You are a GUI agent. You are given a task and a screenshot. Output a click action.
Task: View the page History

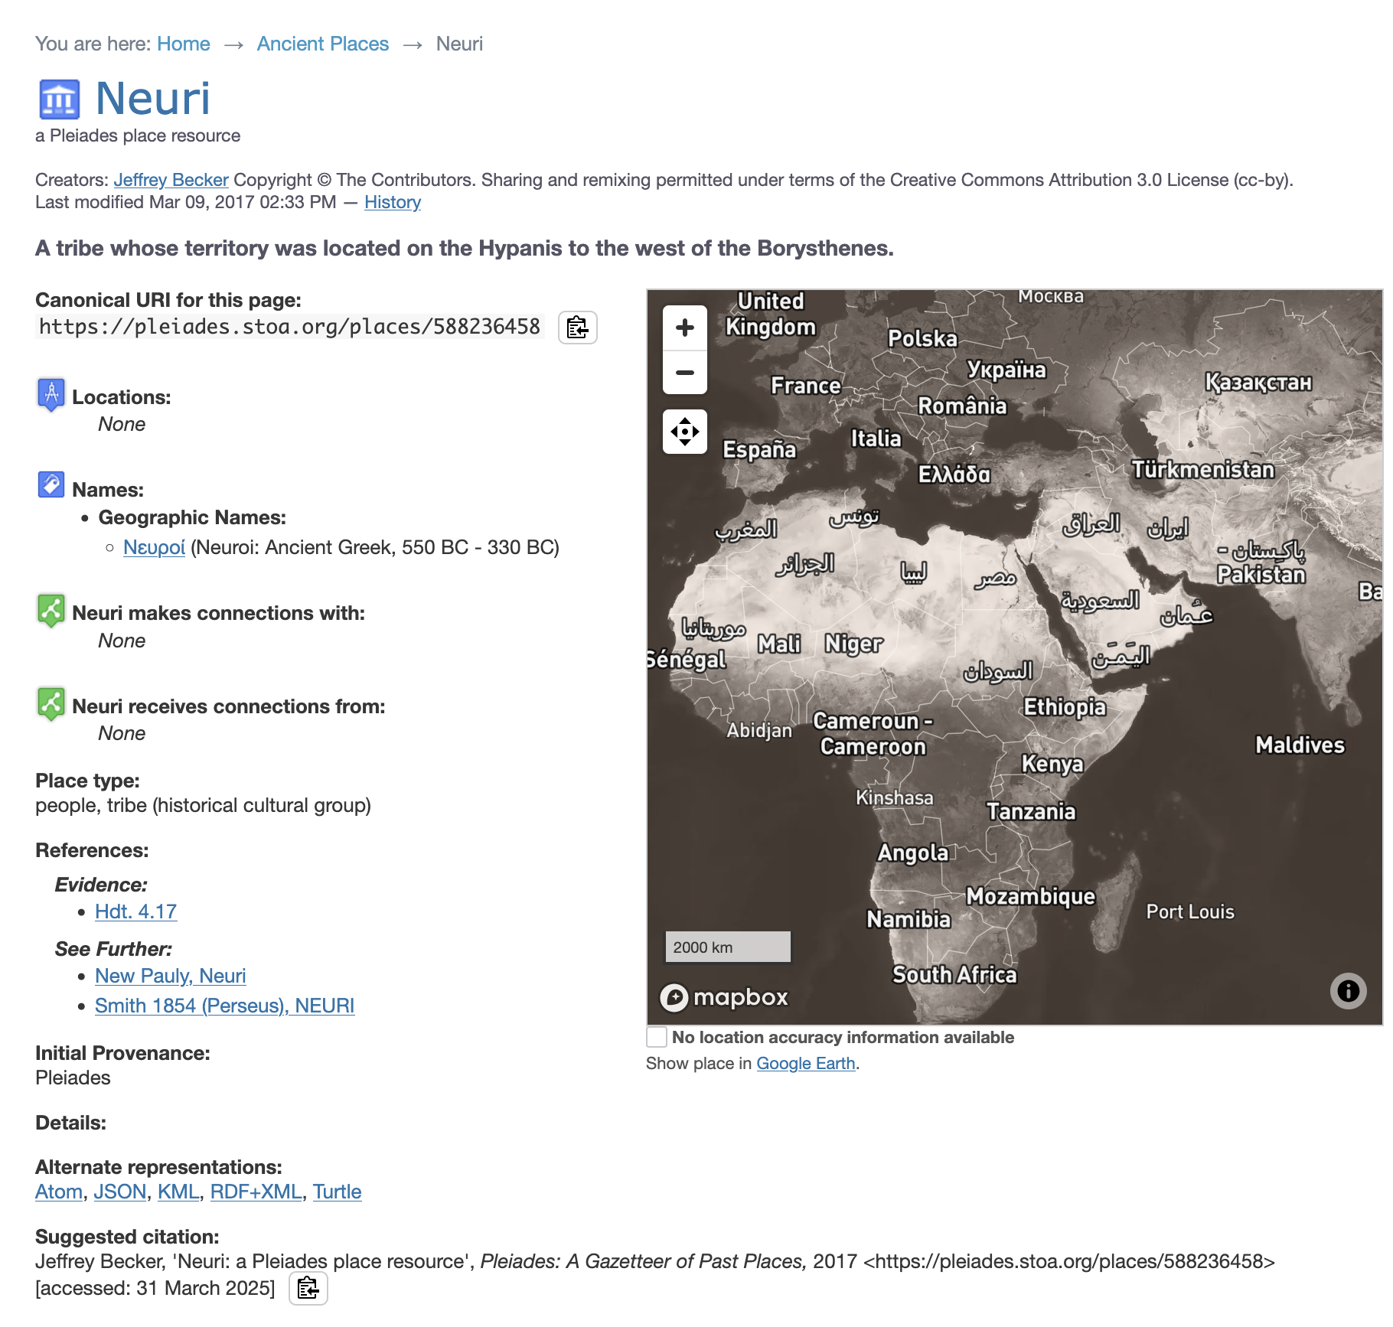pos(392,202)
